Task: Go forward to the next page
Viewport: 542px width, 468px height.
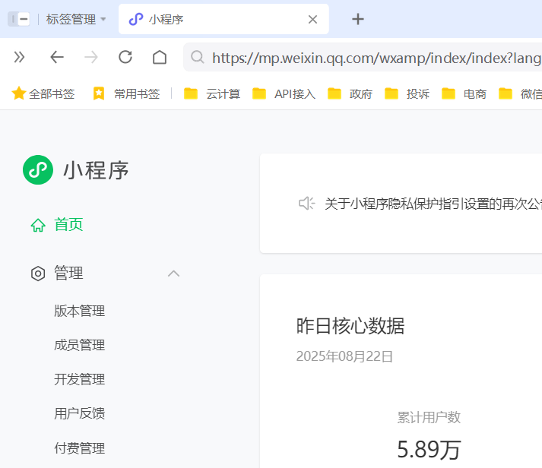Action: click(x=91, y=57)
